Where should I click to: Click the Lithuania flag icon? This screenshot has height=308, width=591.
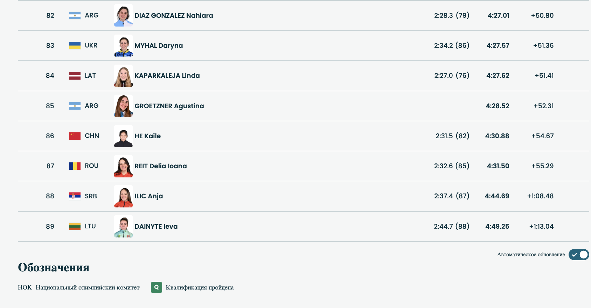75,226
